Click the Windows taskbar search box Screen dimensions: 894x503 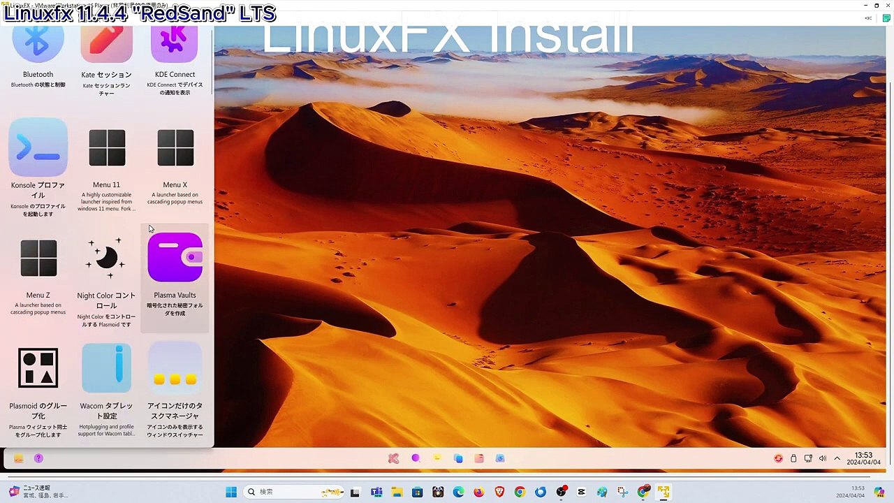pos(293,492)
